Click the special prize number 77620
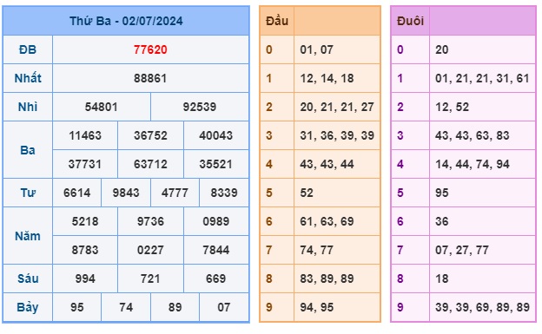 point(150,49)
